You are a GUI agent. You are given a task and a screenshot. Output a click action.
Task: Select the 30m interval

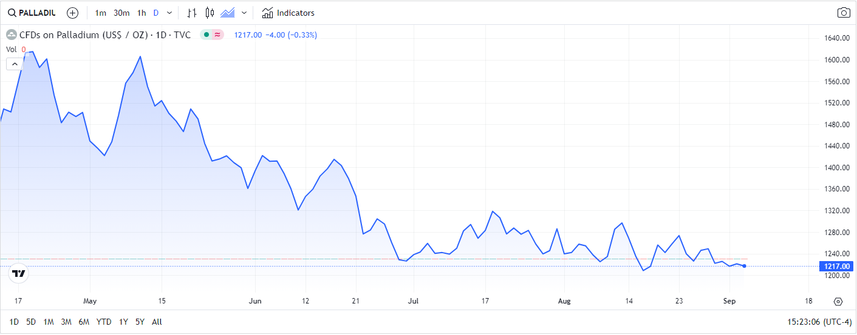pos(121,13)
